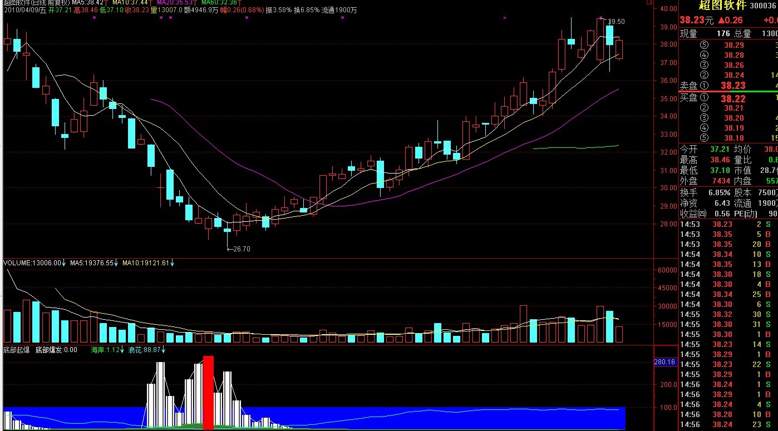Click the highlighted 280.16 axis value
Screen dimensions: 778x431
pyautogui.click(x=664, y=363)
